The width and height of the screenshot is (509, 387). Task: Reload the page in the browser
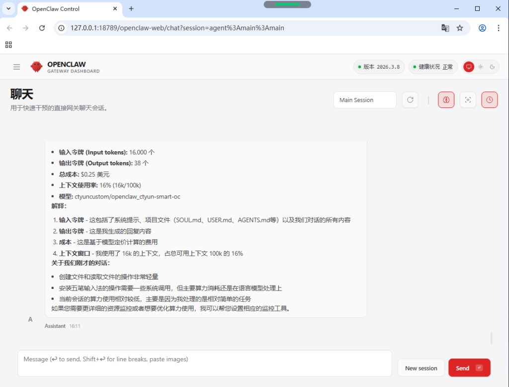point(42,28)
